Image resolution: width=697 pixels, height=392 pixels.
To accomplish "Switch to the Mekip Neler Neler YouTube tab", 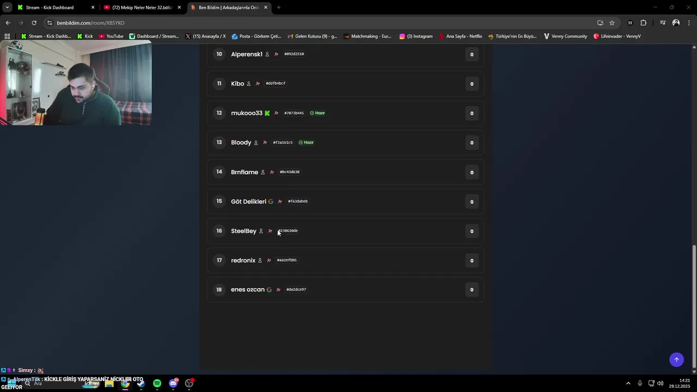I will tap(142, 8).
